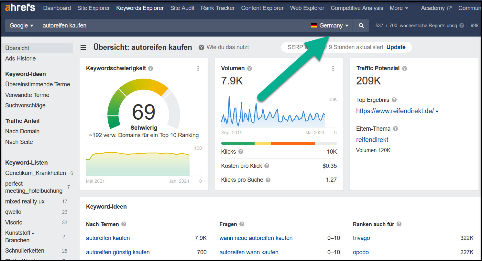Open Web Explorer
This screenshot has width=482, height=261.
307,8
